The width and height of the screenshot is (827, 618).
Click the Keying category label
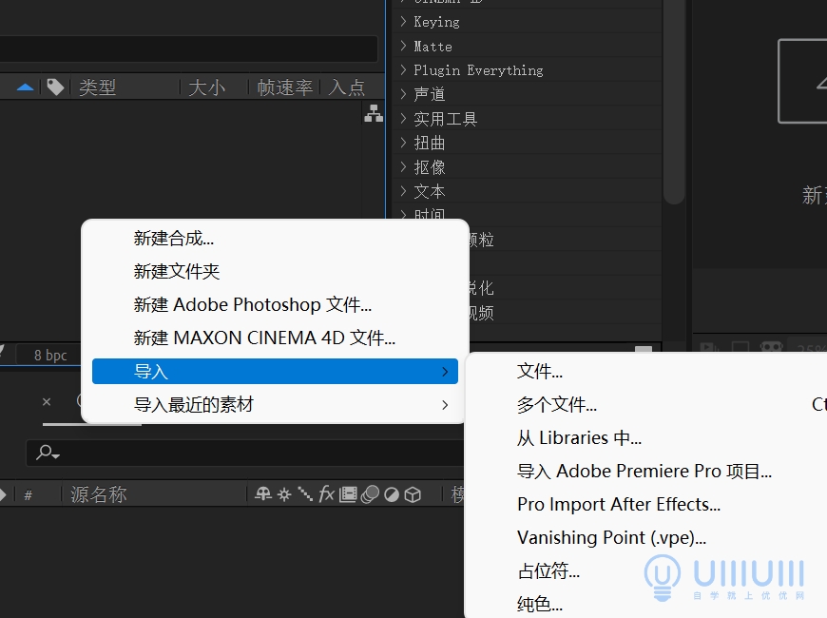(x=436, y=22)
